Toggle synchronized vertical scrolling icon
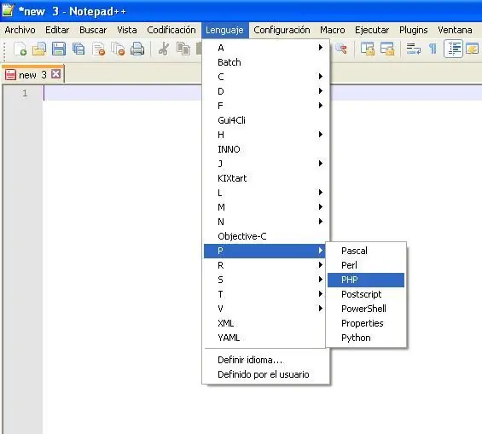 click(368, 49)
